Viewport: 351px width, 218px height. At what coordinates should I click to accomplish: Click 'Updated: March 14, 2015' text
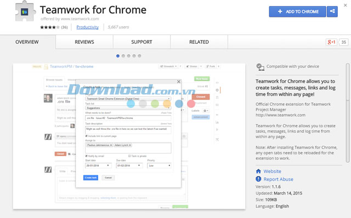point(279,193)
